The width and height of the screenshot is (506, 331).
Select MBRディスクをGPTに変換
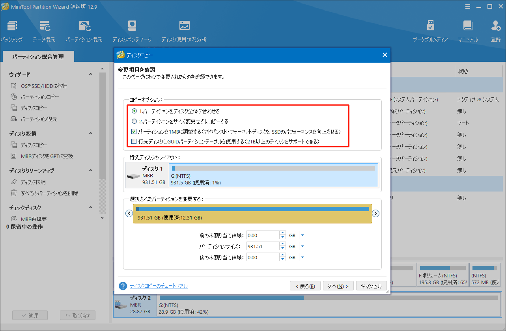click(47, 156)
